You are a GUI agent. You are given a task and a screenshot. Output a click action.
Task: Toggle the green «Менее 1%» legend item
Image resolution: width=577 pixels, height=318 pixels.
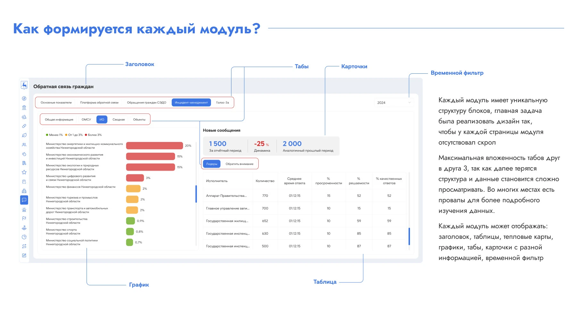(54, 135)
